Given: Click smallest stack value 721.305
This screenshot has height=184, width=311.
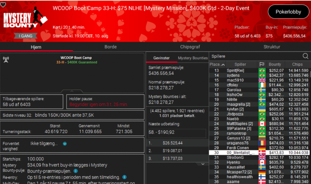Looking at the screenshot, I should [124, 131].
